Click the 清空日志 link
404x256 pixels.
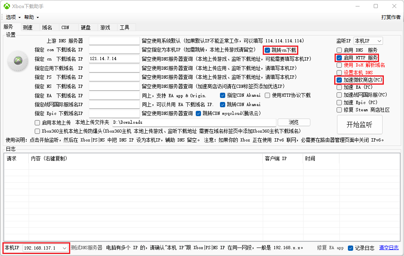[x=389, y=248]
